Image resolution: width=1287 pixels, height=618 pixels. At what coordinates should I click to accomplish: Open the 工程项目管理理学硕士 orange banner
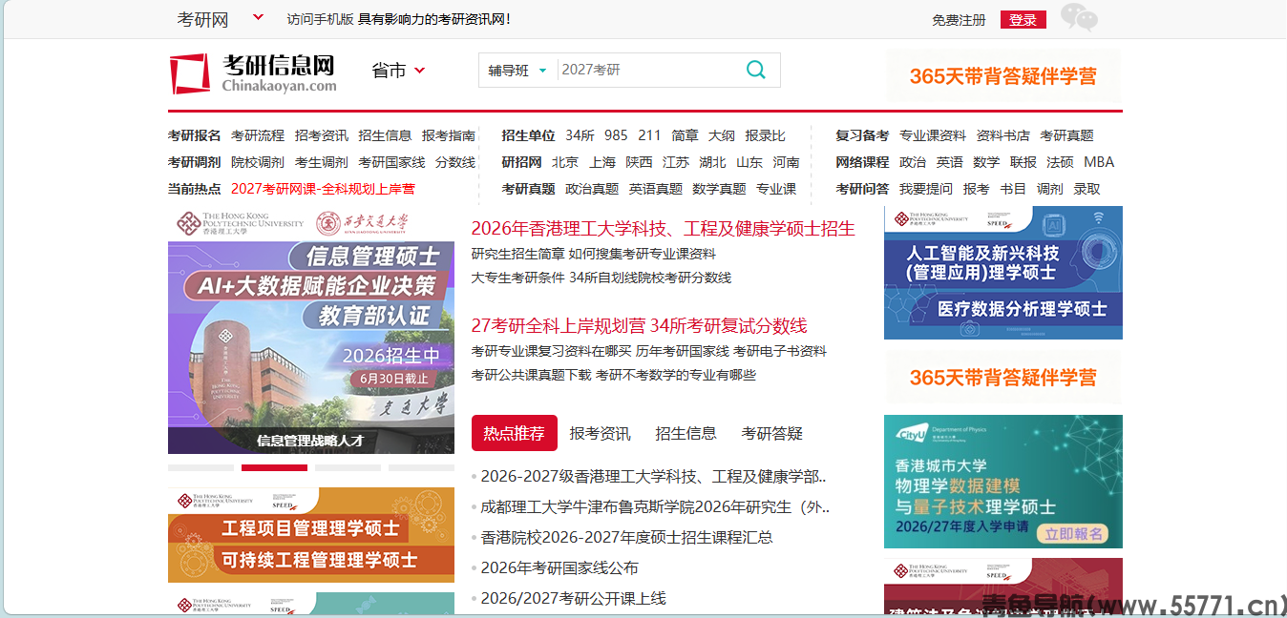311,535
